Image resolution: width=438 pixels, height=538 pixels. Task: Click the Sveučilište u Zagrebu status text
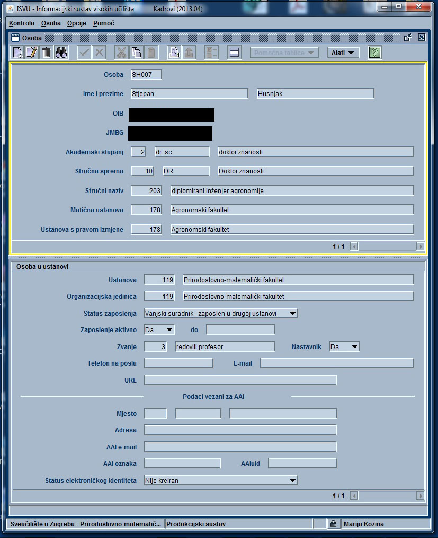pos(86,524)
